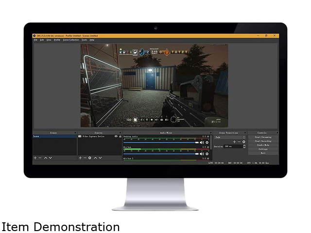Mute the Mic/Aux speaker icon
The width and height of the screenshot is (311, 233).
202,154
